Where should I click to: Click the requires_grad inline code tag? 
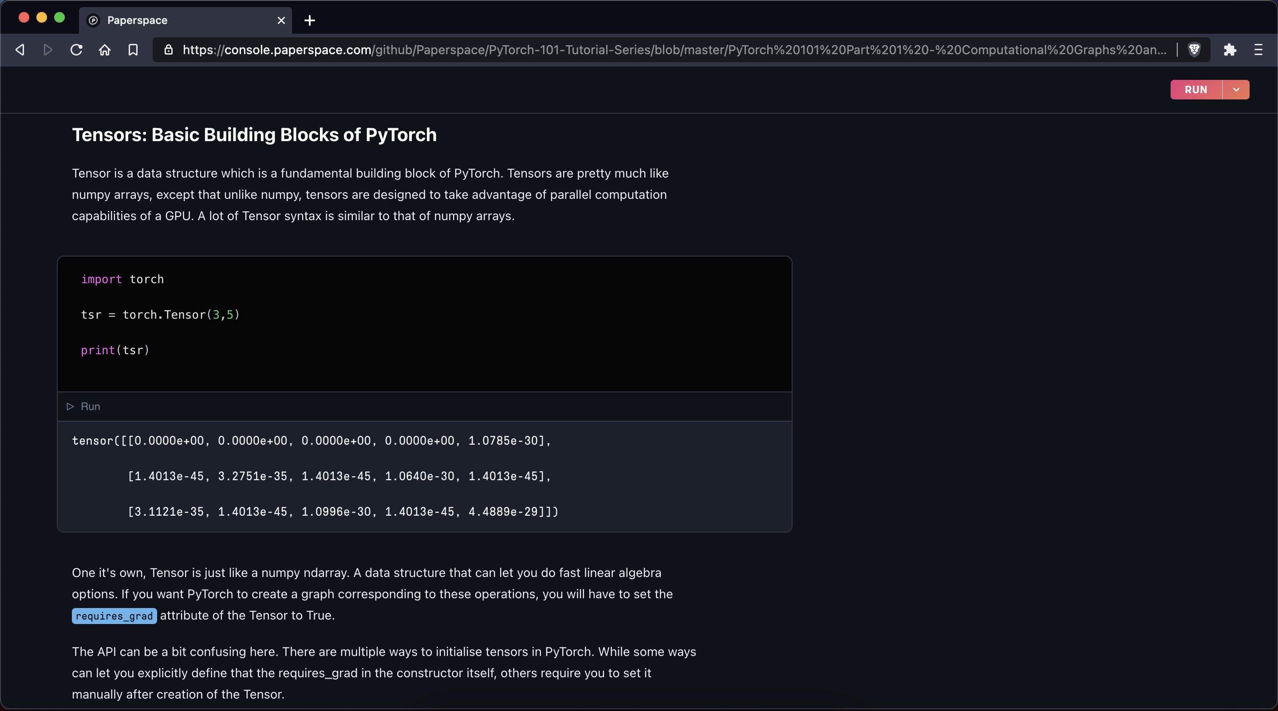[114, 616]
